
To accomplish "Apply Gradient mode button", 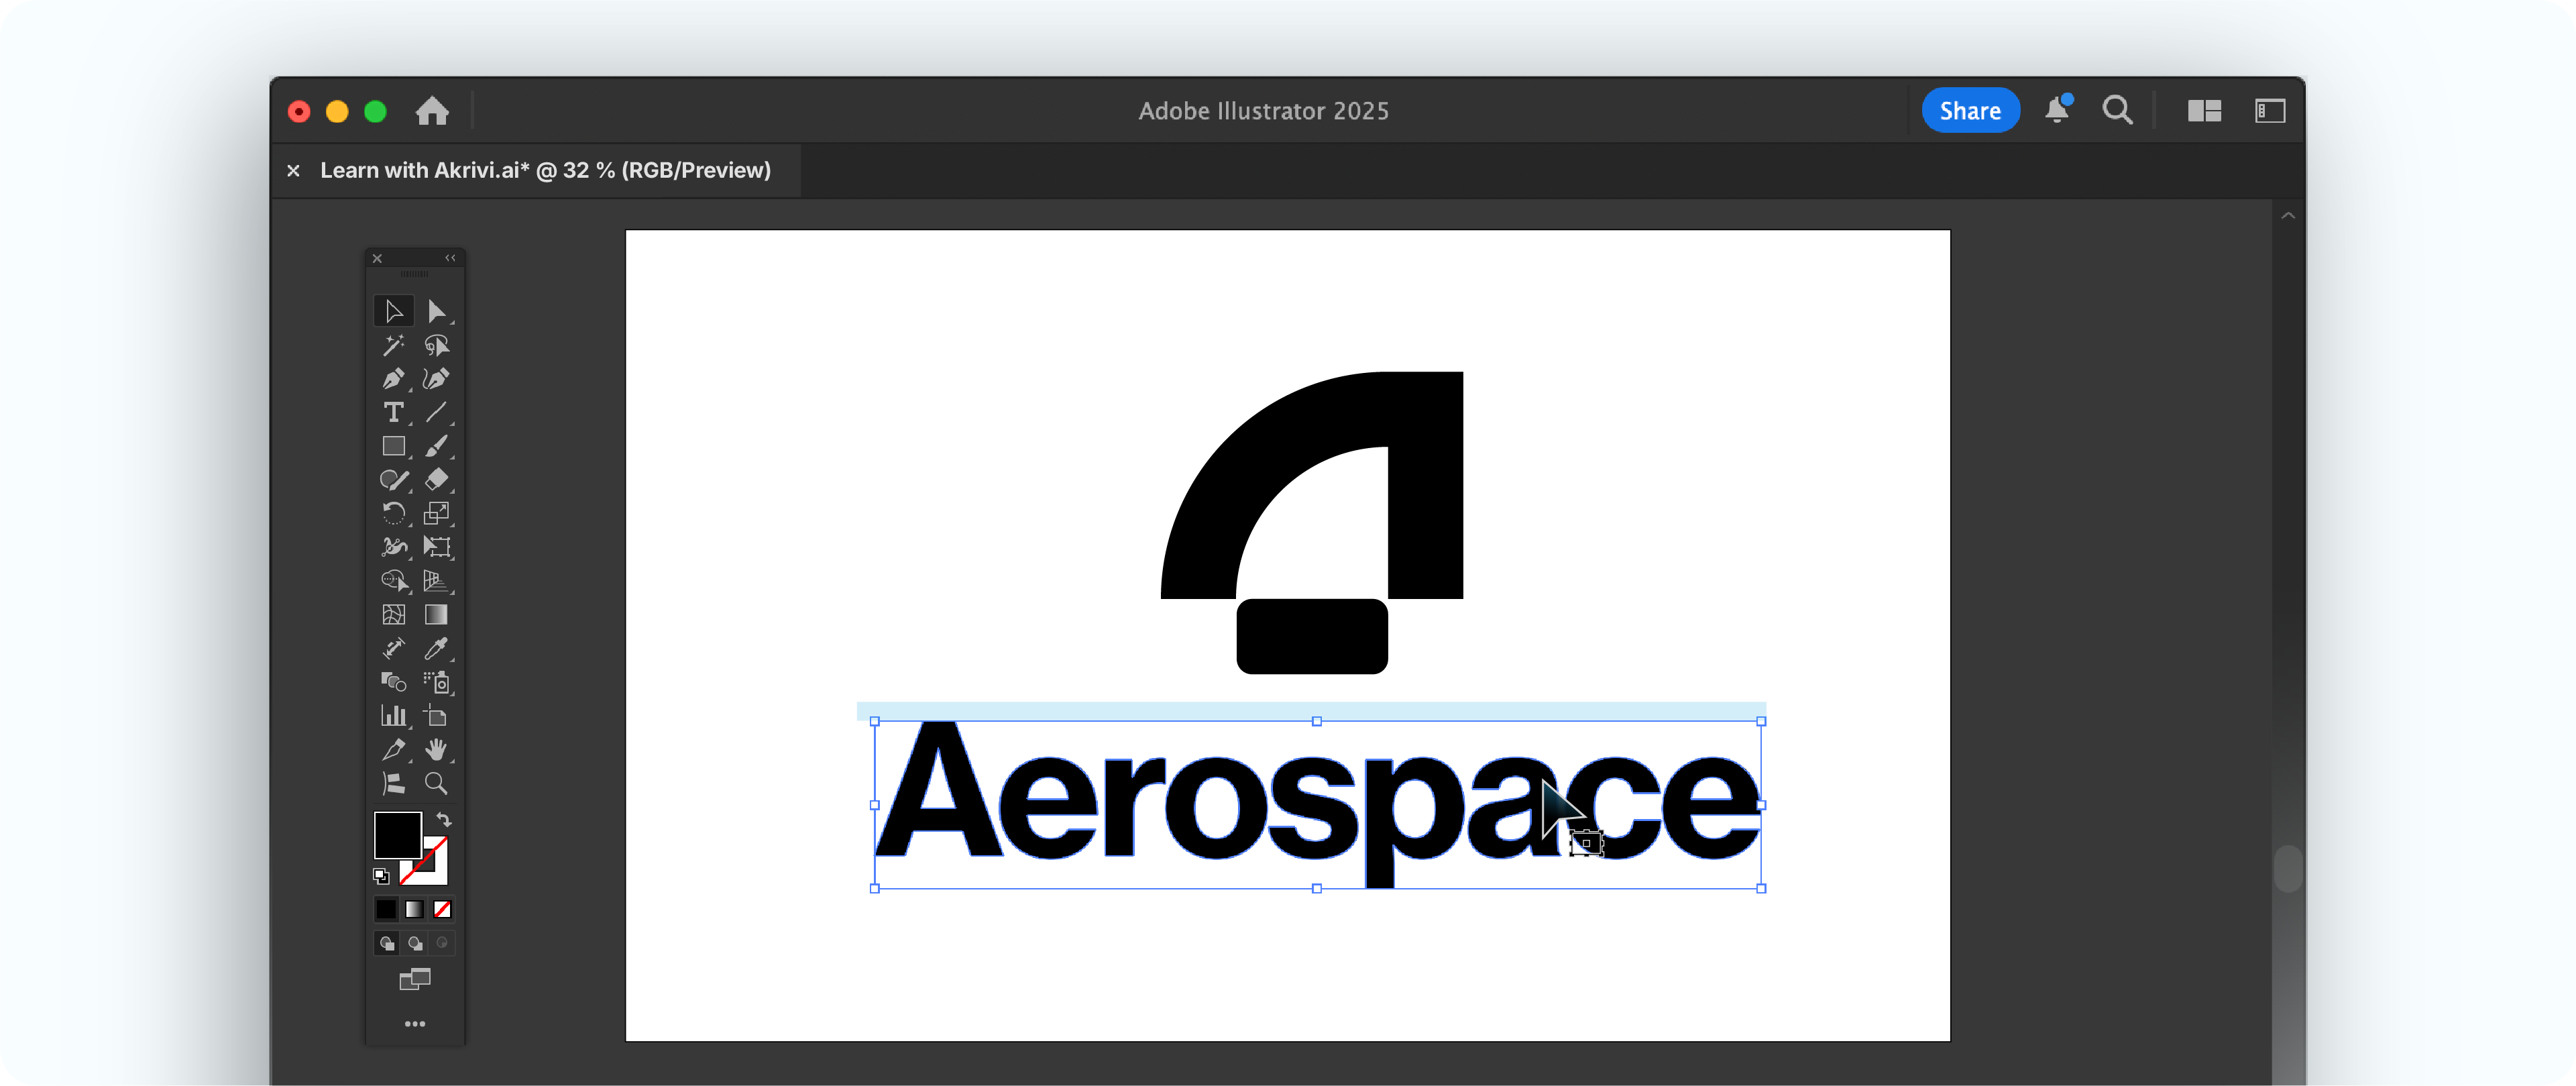I will pos(414,909).
